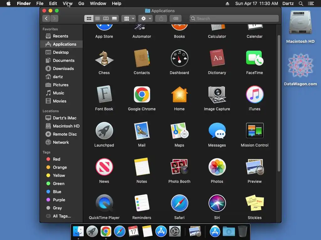Screen dimensions: 321x240
Task: Select the Dictionary app icon
Action: click(217, 58)
